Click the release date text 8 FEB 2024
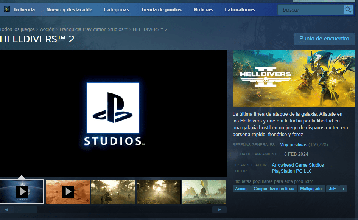 pos(296,154)
